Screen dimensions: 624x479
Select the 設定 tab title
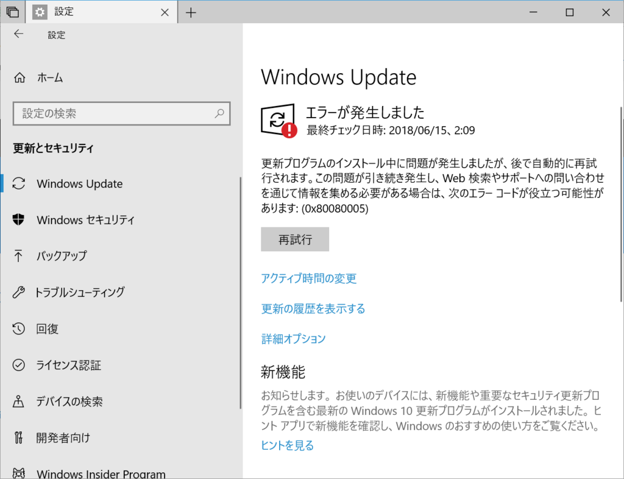point(64,12)
